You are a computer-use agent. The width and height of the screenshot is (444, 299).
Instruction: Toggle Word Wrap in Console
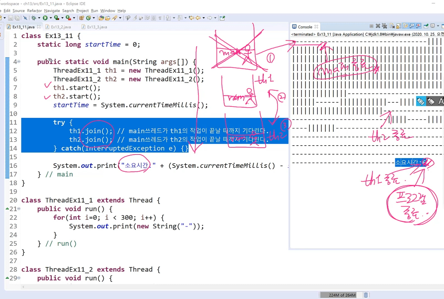(405, 26)
